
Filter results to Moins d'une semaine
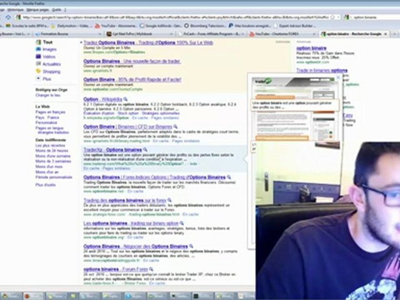(53, 156)
